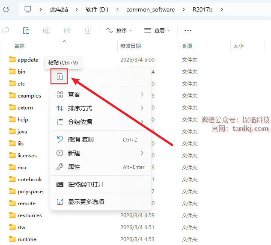The image size is (271, 245).
Task: Click the share icon in toolbar
Action: click(x=67, y=30)
